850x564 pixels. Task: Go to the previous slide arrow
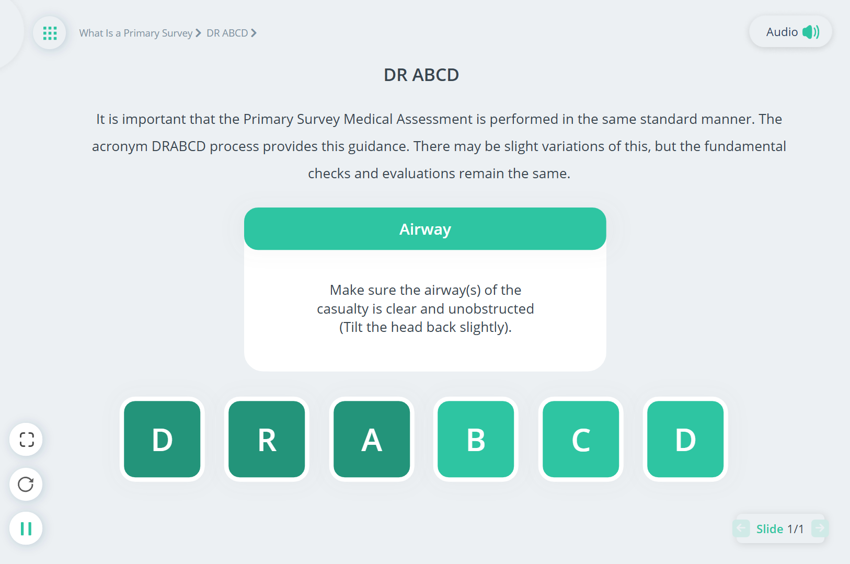coord(741,528)
